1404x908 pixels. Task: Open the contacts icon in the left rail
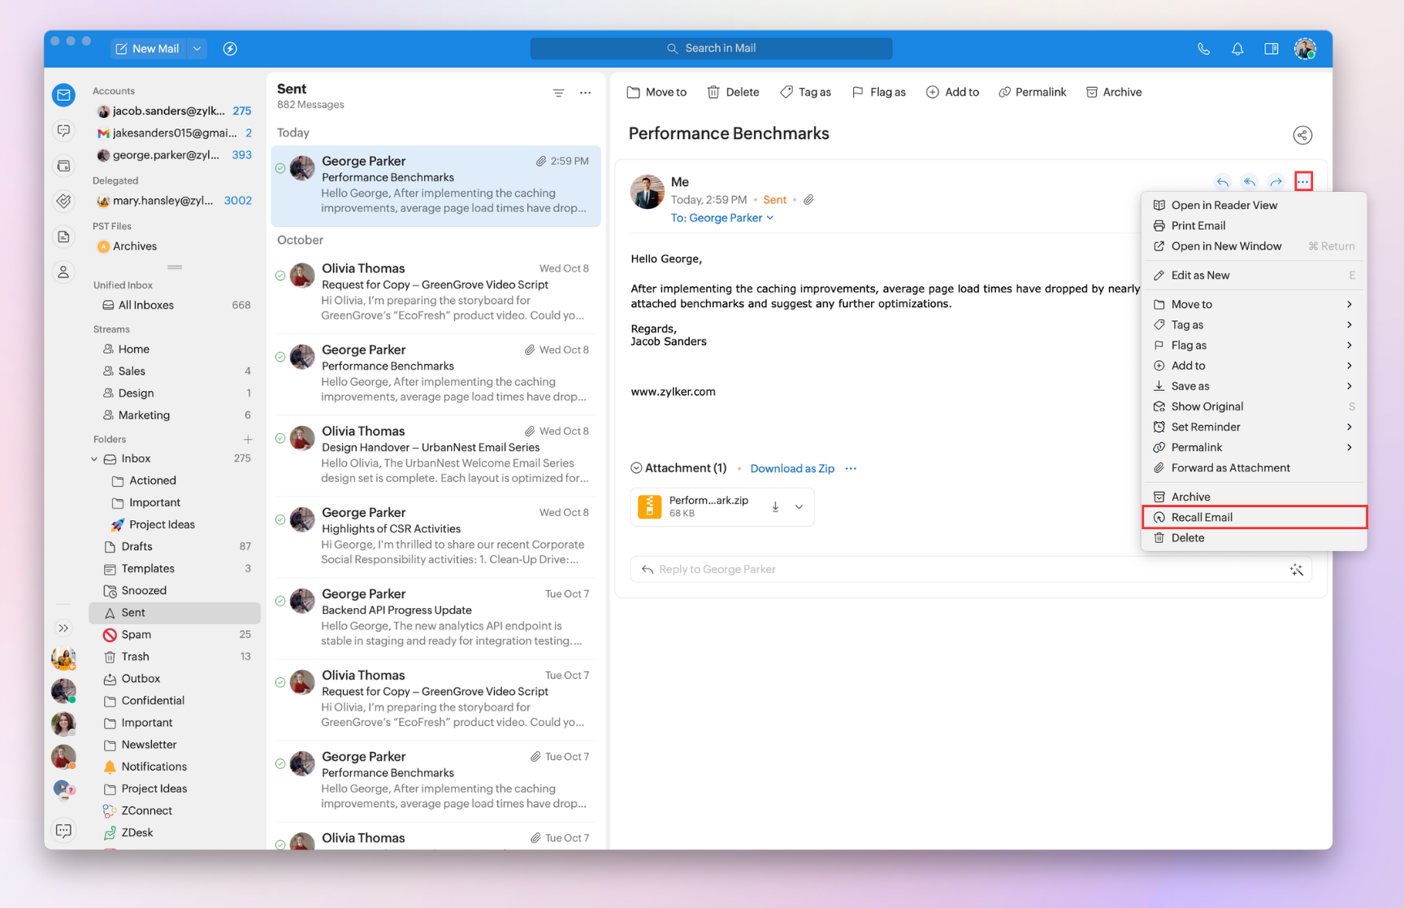point(63,272)
